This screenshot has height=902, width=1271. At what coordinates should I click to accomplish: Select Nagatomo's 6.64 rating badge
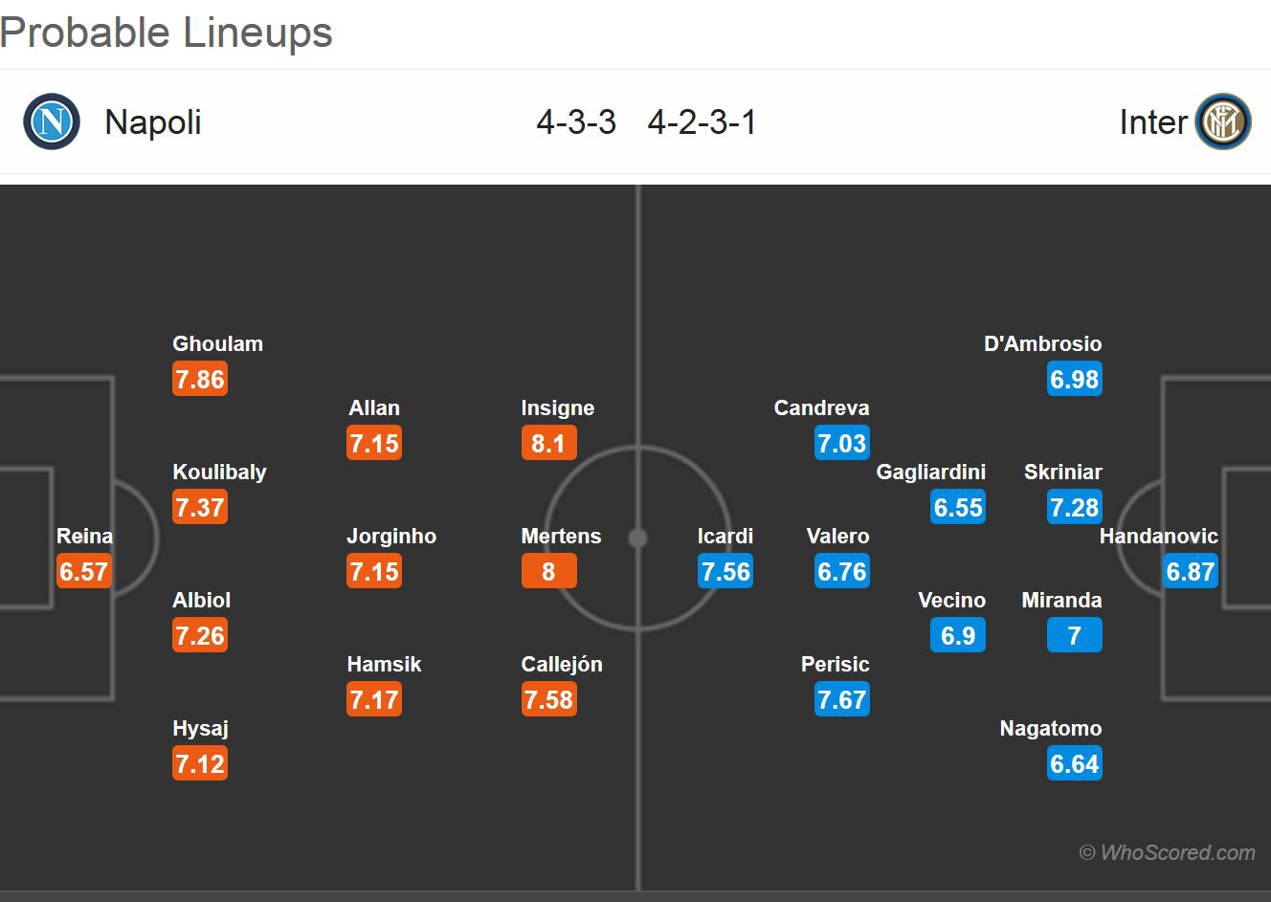1074,764
